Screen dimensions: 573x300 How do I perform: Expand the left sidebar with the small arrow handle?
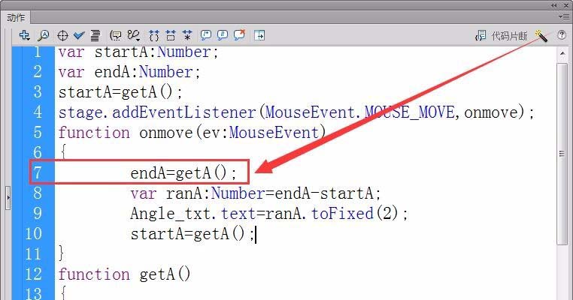click(x=8, y=198)
